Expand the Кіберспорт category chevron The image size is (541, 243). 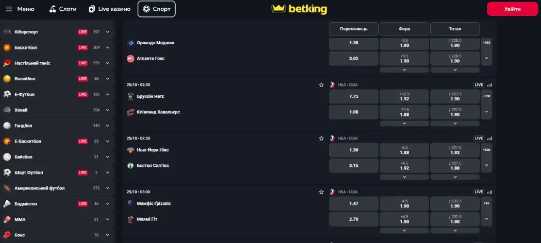108,32
